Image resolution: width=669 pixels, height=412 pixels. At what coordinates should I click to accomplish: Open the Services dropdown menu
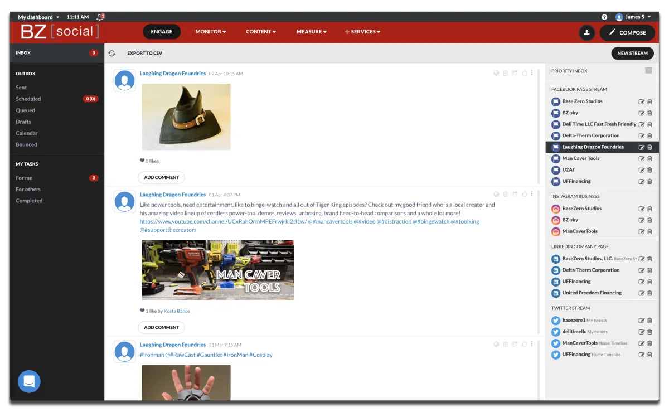tap(362, 32)
